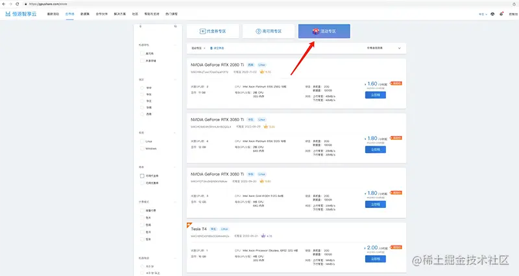Select the 西南 region radio button
This screenshot has width=519, height=276.
tap(142, 114)
